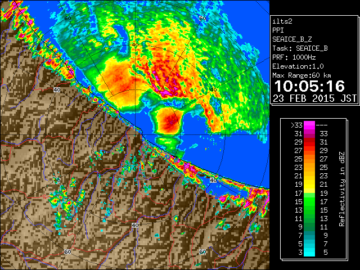This screenshot has height=270, width=360.
Task: Click the teal 7–9 dBZ color band
Action: 309,235
